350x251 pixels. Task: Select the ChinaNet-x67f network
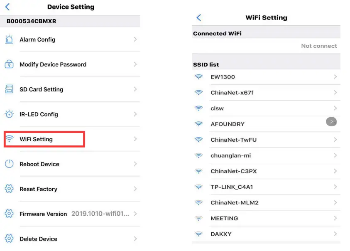232,93
